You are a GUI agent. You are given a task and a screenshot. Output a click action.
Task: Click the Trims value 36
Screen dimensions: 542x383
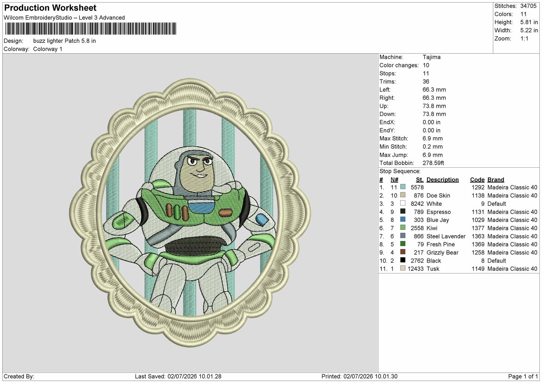[426, 81]
